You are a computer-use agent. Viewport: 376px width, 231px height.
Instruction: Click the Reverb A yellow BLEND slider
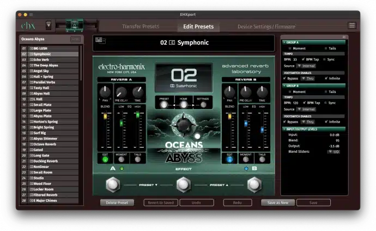tap(105, 116)
